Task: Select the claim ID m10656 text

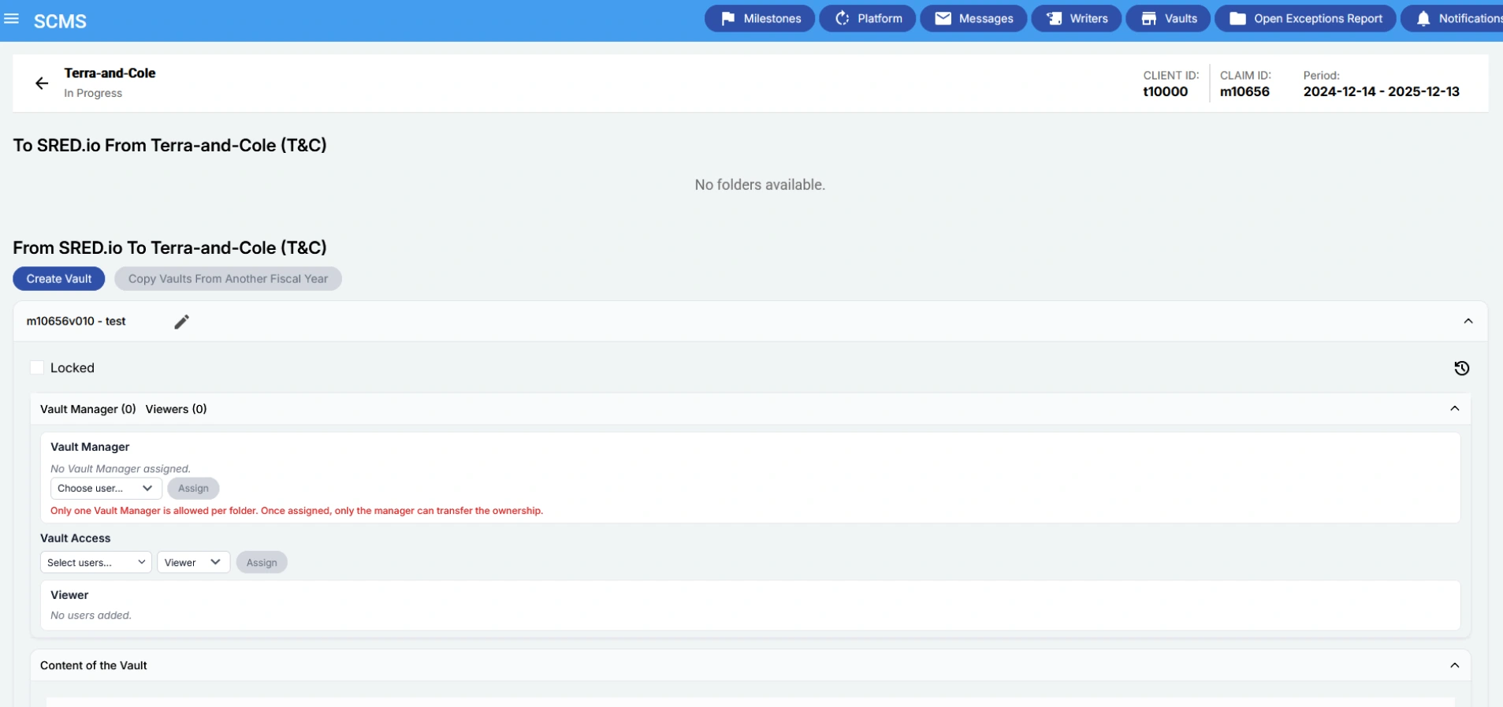Action: [1244, 91]
